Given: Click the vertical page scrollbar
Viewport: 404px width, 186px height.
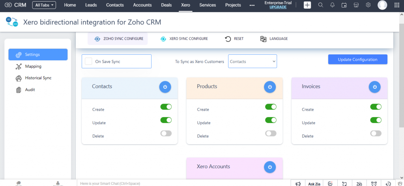Looking at the screenshot, I should pyautogui.click(x=402, y=74).
